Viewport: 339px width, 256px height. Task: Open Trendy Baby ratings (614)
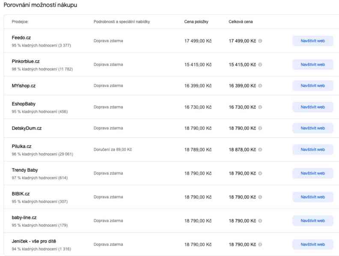coord(39,178)
